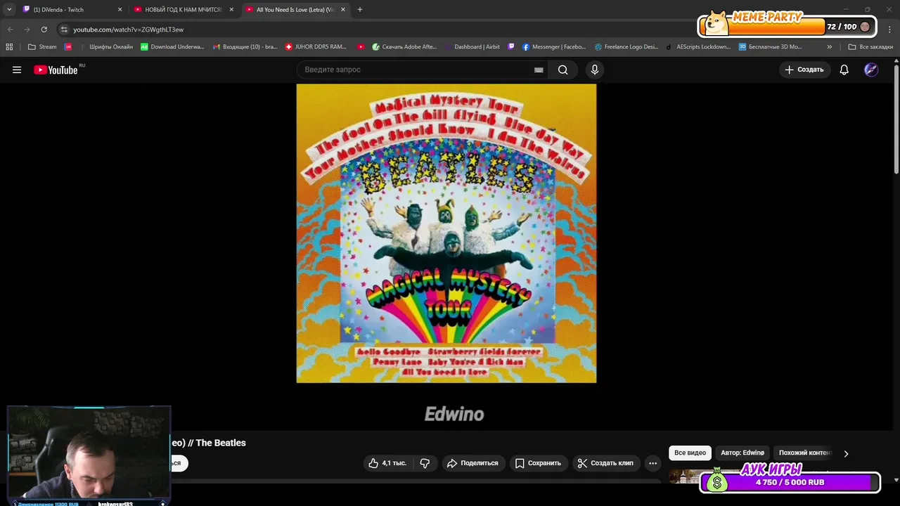
Task: Open the YouTube hamburger guide menu
Action: [17, 70]
